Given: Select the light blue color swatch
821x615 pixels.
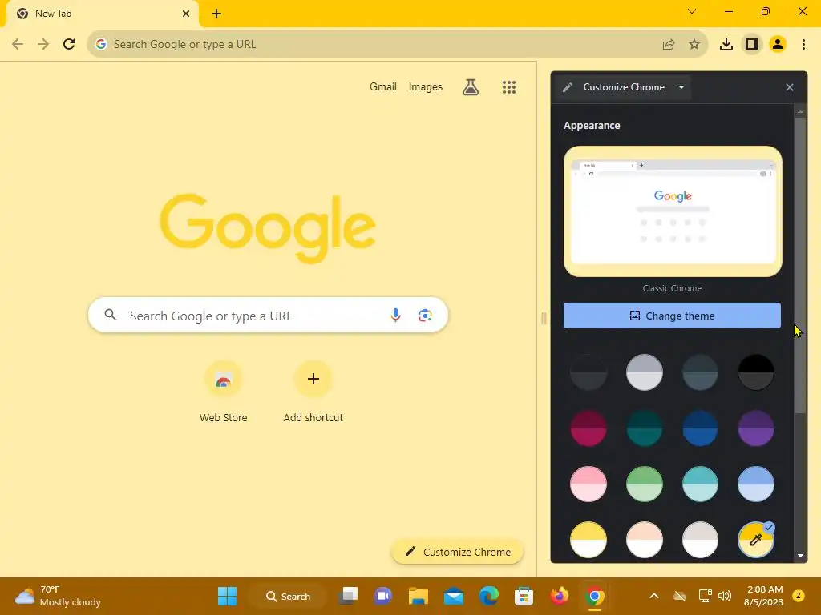Looking at the screenshot, I should [x=755, y=484].
